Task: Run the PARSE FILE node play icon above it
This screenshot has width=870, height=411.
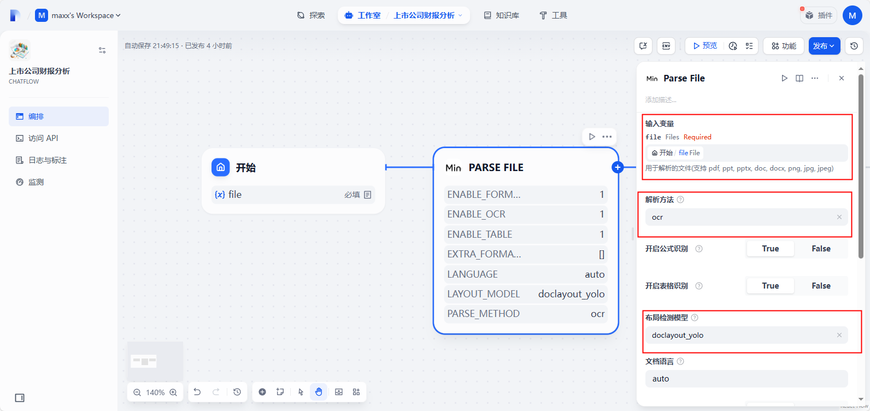Action: pyautogui.click(x=592, y=137)
